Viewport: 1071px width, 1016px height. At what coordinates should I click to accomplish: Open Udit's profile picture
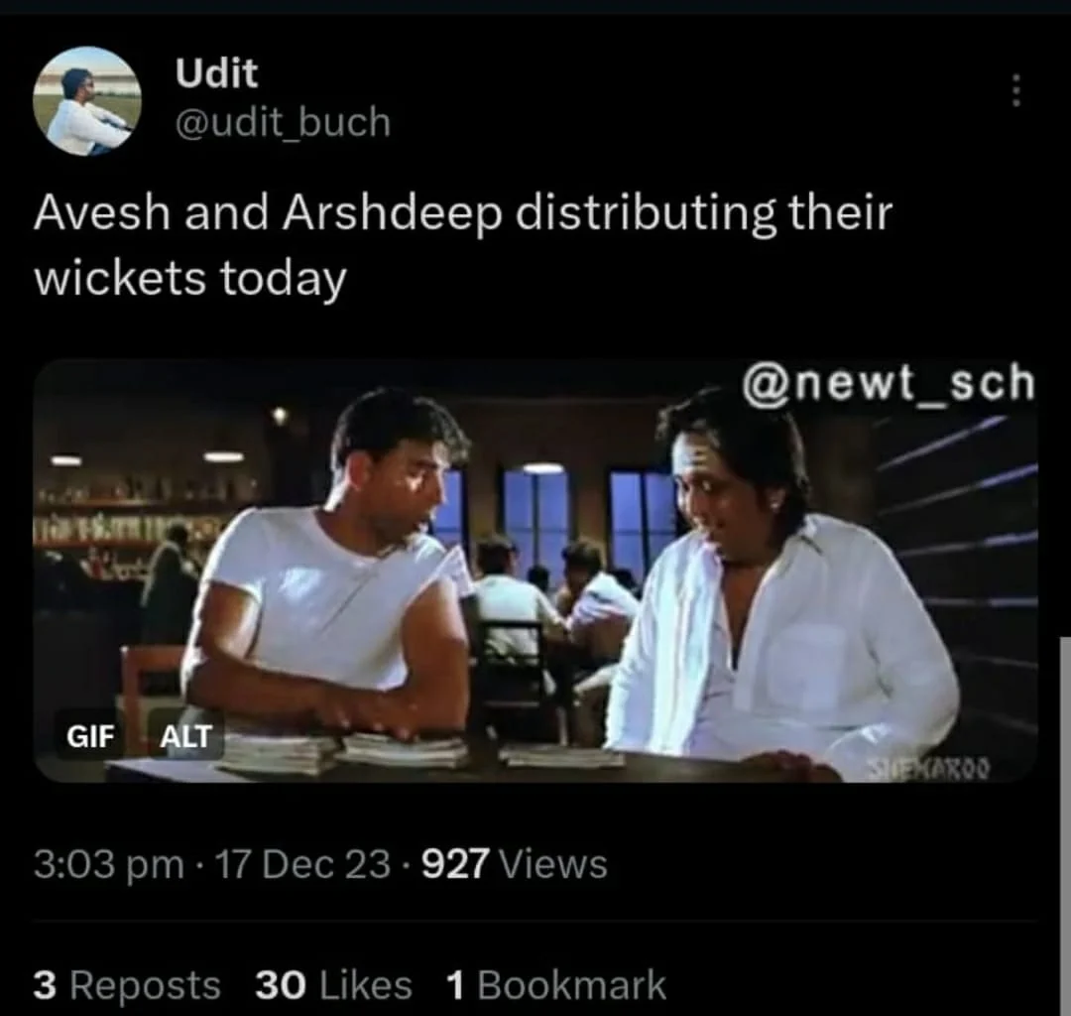click(x=86, y=100)
